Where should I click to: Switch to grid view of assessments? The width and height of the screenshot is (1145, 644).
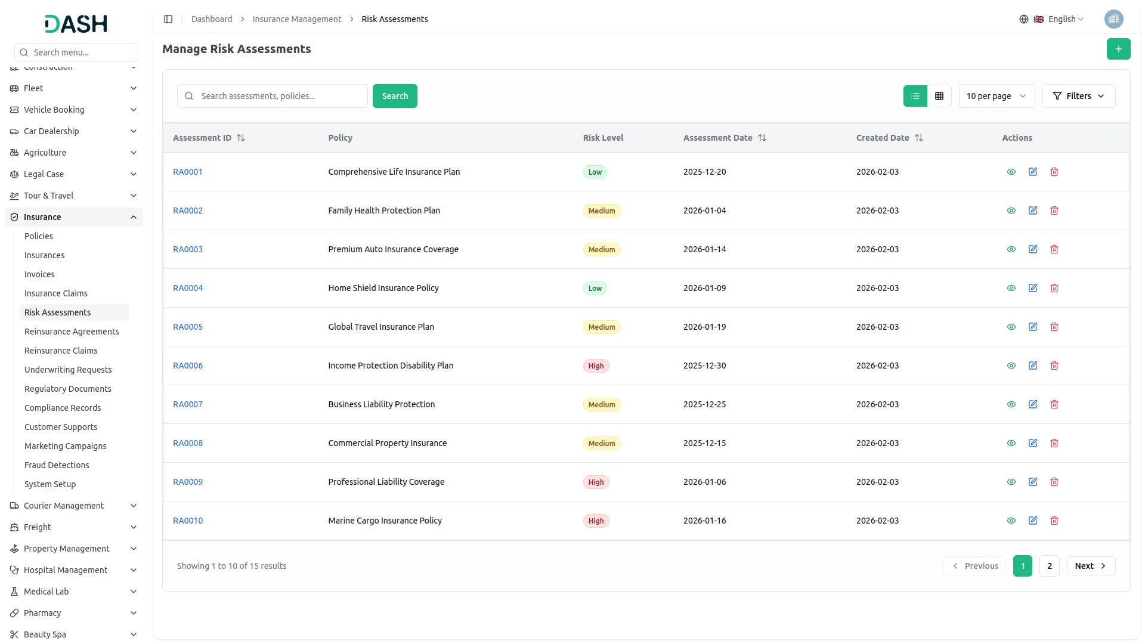[939, 95]
